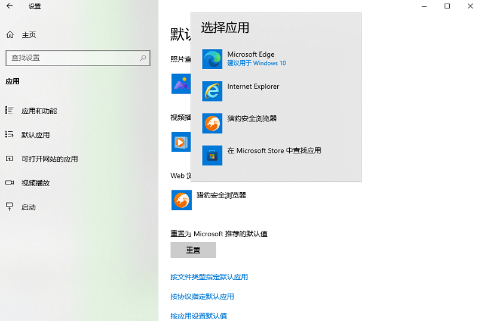Select 默认应用 in sidebar
The height and width of the screenshot is (321, 478).
click(x=35, y=135)
